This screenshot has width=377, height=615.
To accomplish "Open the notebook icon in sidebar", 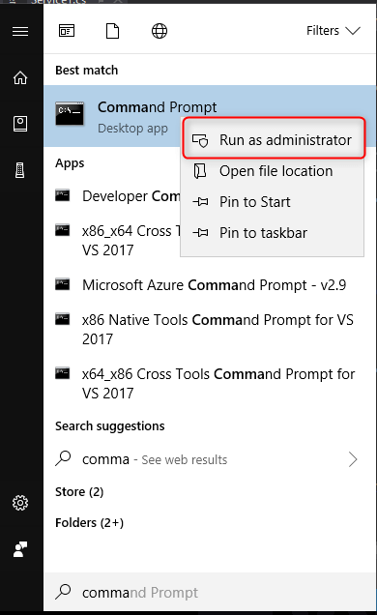I will [20, 124].
